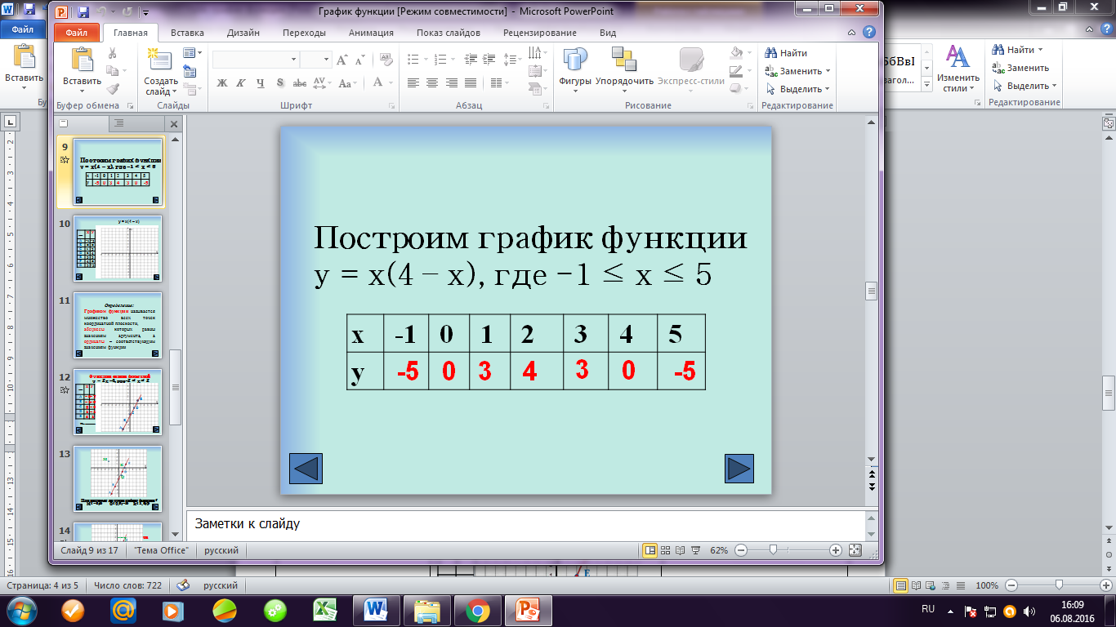Open the font name dropdown
This screenshot has width=1116, height=627.
point(293,60)
